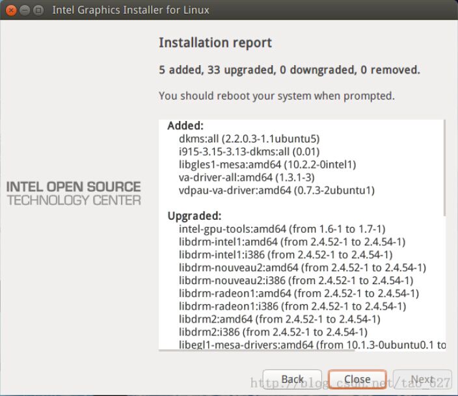Click the vertical scrollbar of the report list
Image resolution: width=458 pixels, height=396 pixels.
pyautogui.click(x=444, y=168)
